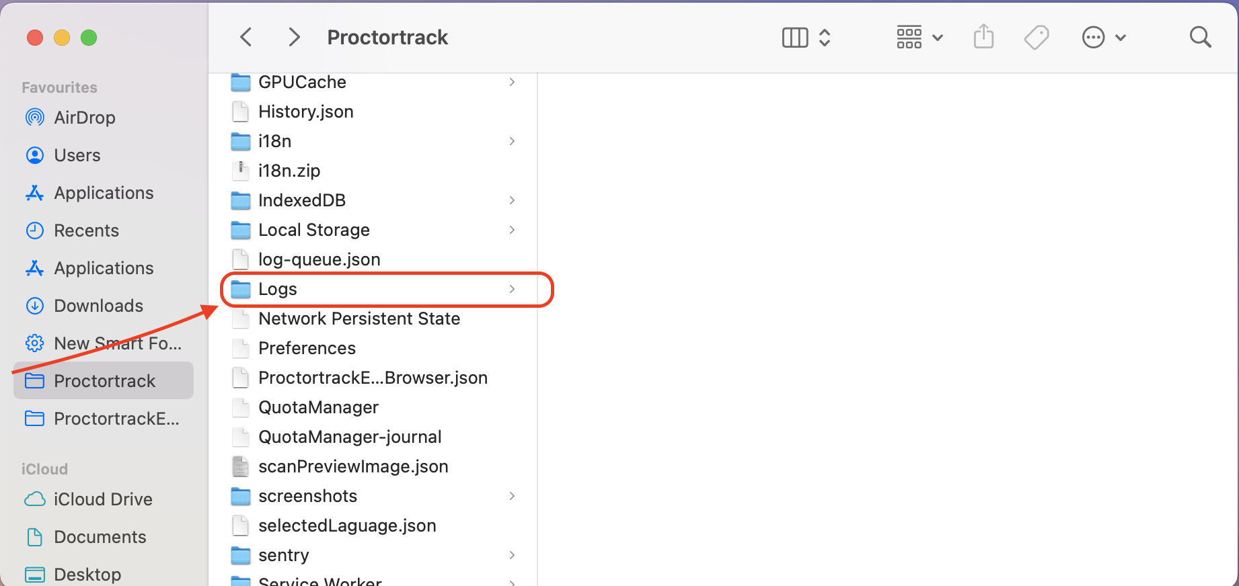Open AirDrop in the sidebar
This screenshot has height=586, width=1239.
[x=103, y=118]
